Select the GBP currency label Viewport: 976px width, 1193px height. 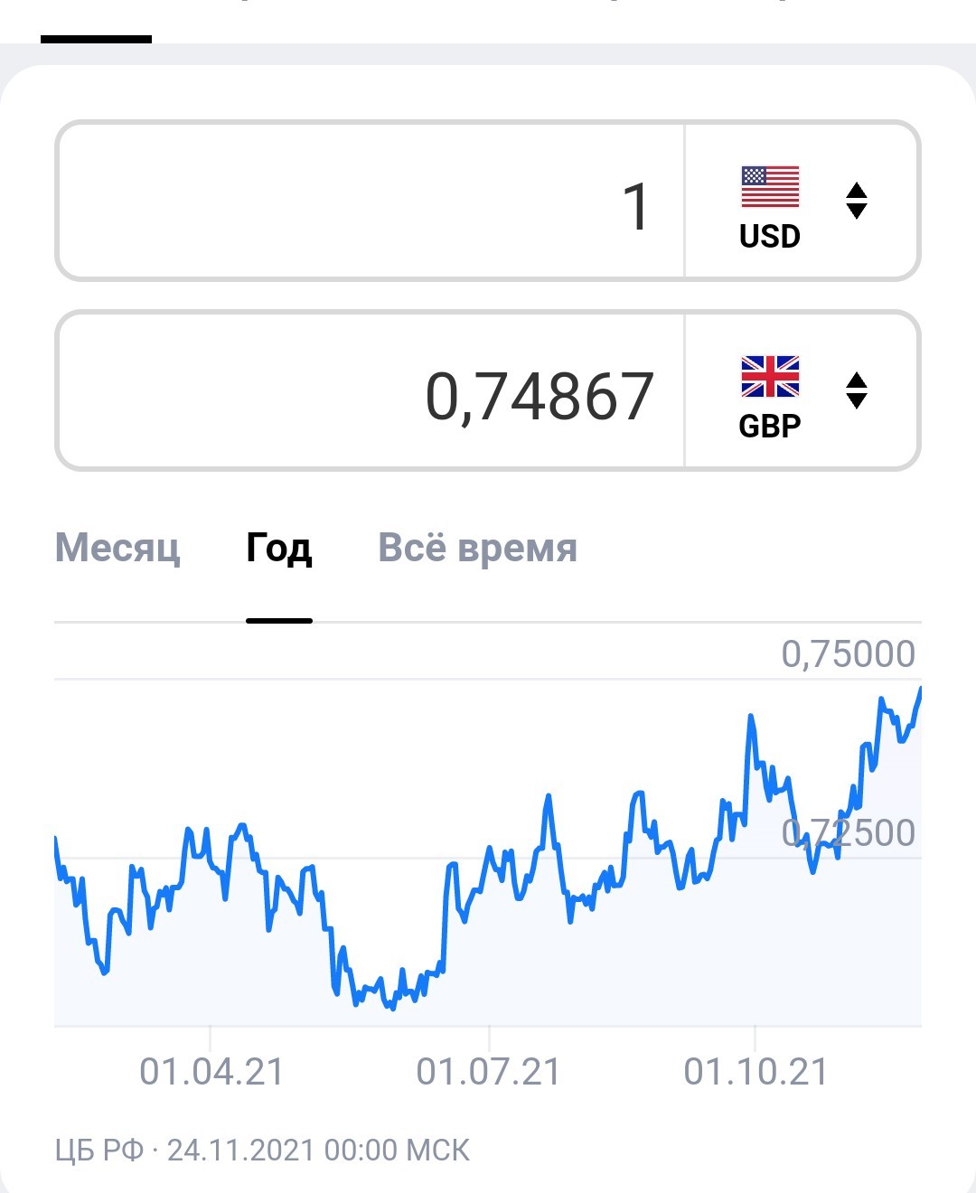point(770,427)
